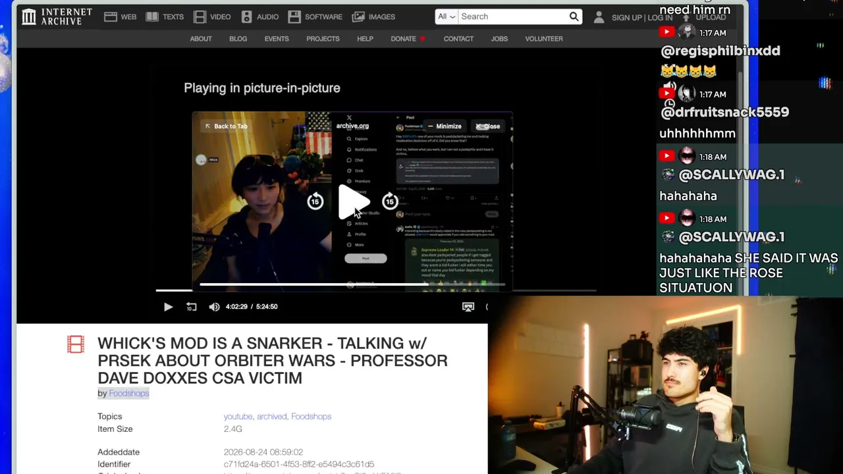Open the Help menu item
This screenshot has height=474, width=843.
pos(365,39)
